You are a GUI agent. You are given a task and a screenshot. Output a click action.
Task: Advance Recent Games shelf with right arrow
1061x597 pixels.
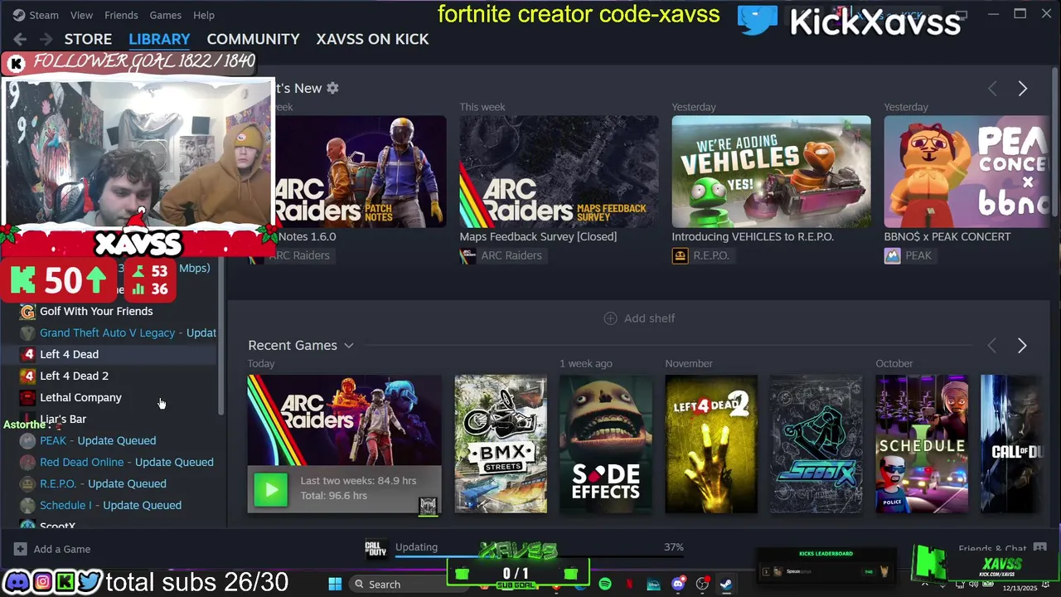pyautogui.click(x=1022, y=346)
